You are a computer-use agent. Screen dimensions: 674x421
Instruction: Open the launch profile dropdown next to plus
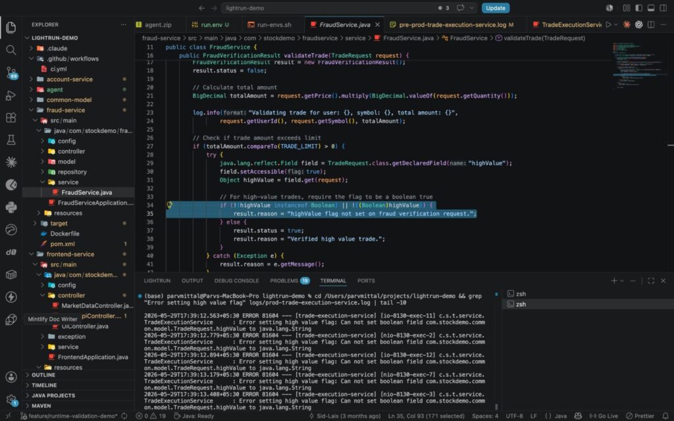(x=621, y=280)
